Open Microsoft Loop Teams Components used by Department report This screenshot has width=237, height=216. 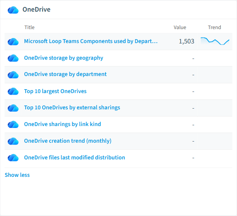(x=91, y=41)
